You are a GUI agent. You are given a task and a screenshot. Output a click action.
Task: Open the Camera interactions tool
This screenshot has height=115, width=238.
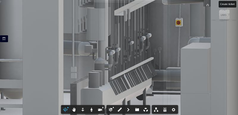[100, 110]
